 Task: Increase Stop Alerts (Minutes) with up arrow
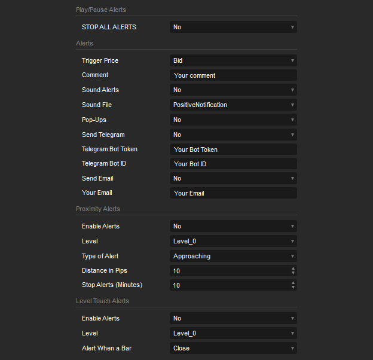[293, 283]
